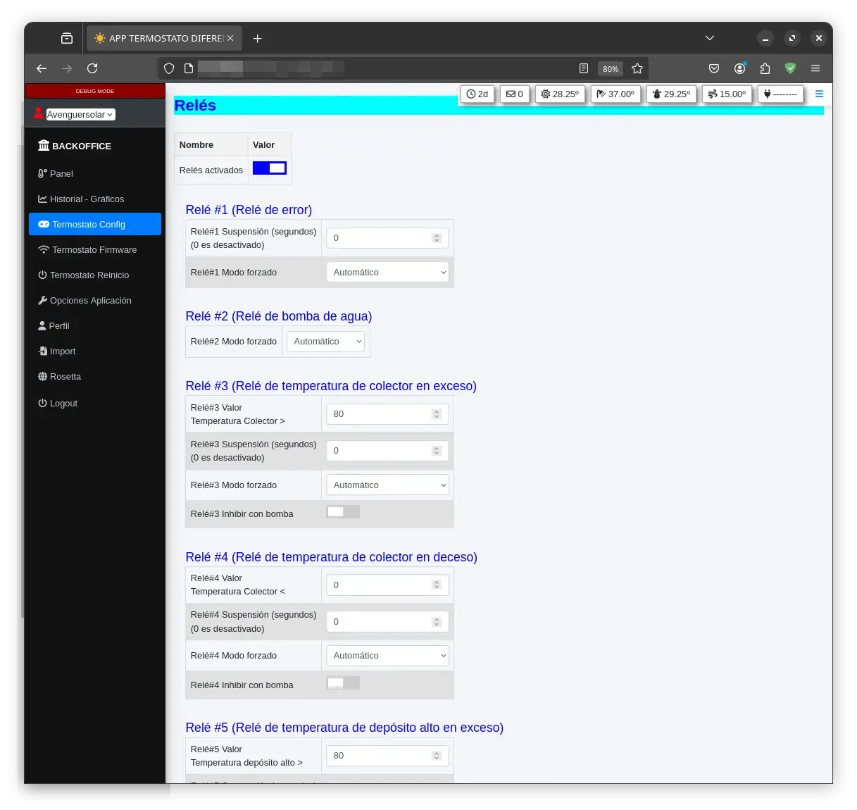Reload the page using the refresh icon
857x810 pixels.
tap(92, 68)
